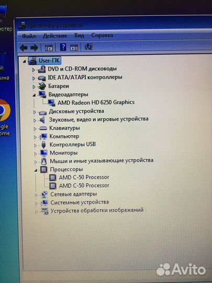The width and height of the screenshot is (212, 283).
Task: Open the Вид menu
Action: 79,36
